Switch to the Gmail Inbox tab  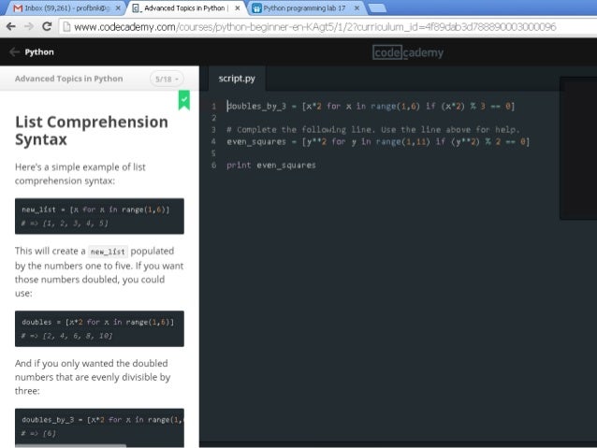pos(65,8)
